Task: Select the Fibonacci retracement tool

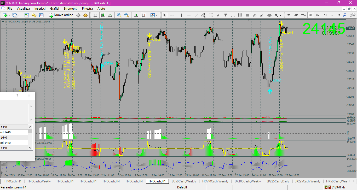Action: [x=211, y=15]
